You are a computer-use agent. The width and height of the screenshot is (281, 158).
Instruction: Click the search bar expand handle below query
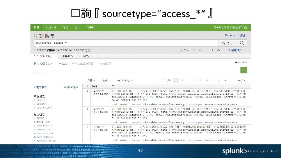click(x=37, y=46)
